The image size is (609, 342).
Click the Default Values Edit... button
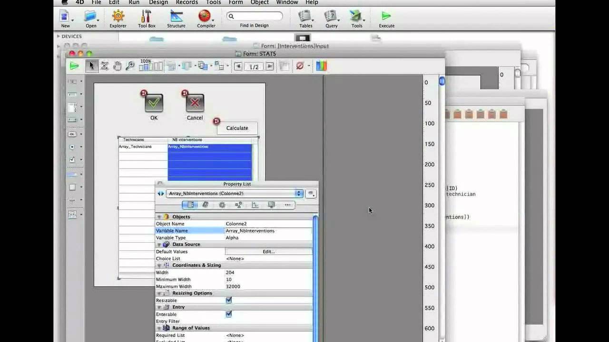[x=269, y=251]
